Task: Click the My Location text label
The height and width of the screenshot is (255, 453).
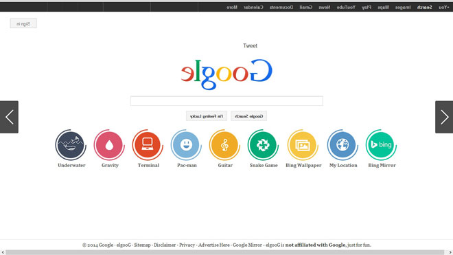Action: point(343,165)
